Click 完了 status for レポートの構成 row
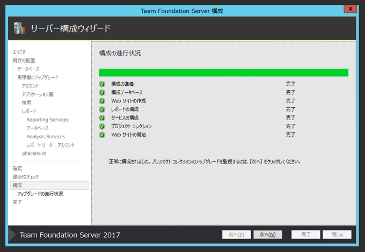 pos(290,109)
